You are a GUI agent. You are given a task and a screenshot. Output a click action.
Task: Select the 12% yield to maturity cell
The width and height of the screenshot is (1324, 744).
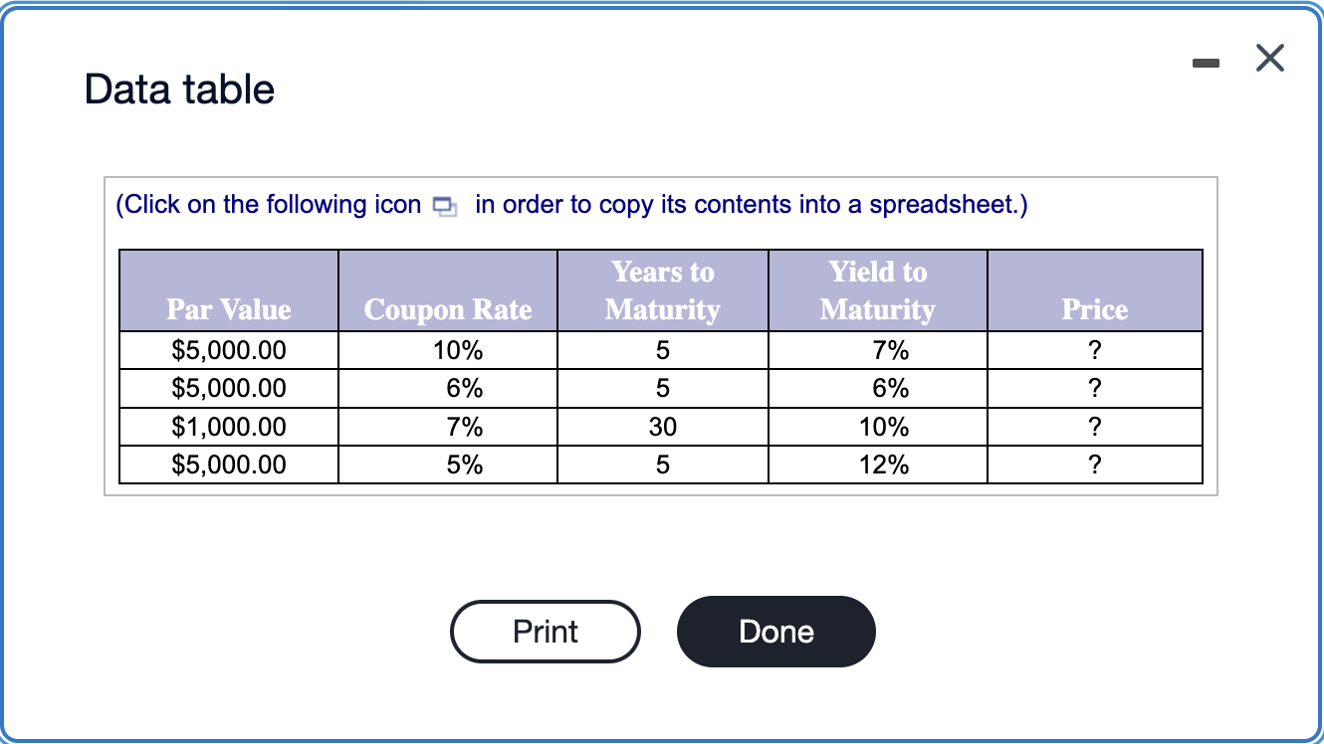[x=877, y=465]
